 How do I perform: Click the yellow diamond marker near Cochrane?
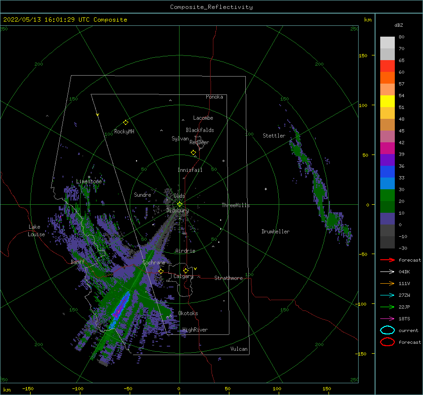[x=161, y=271]
